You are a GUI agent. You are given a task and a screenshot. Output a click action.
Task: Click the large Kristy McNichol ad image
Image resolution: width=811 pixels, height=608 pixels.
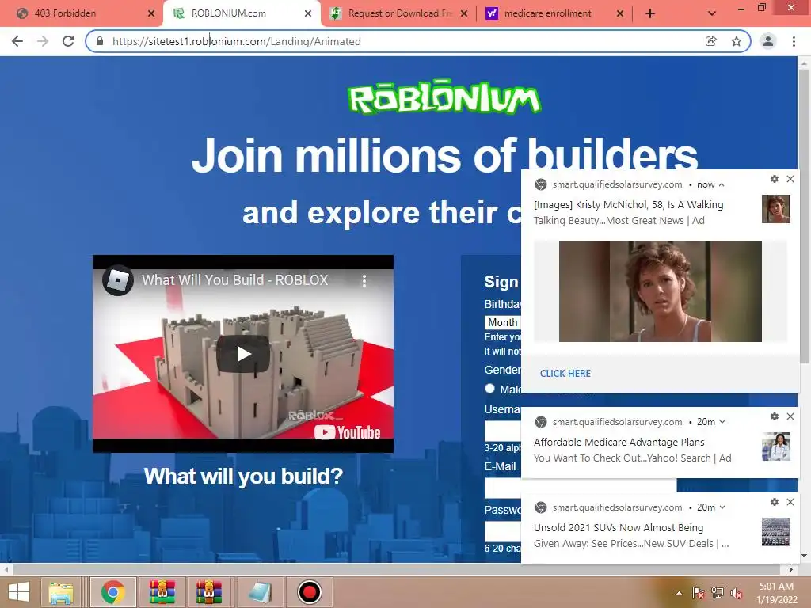pyautogui.click(x=660, y=291)
